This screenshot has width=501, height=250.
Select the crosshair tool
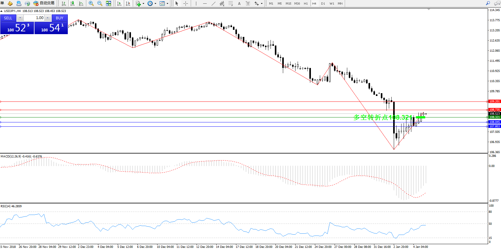click(x=185, y=3)
